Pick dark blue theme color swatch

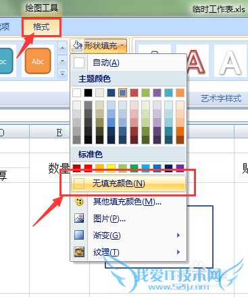111,92
